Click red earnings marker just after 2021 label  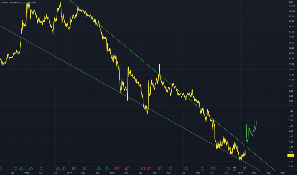160,169
